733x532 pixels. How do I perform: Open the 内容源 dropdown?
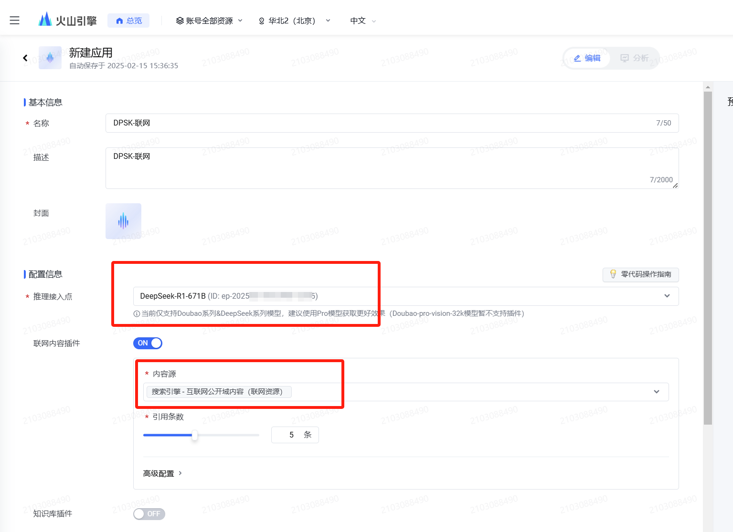click(406, 392)
